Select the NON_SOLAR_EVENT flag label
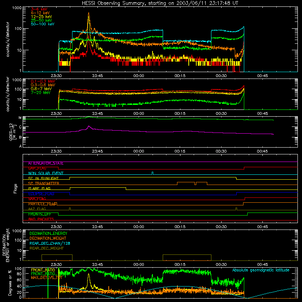This screenshot has width=302, height=302. pyautogui.click(x=46, y=173)
